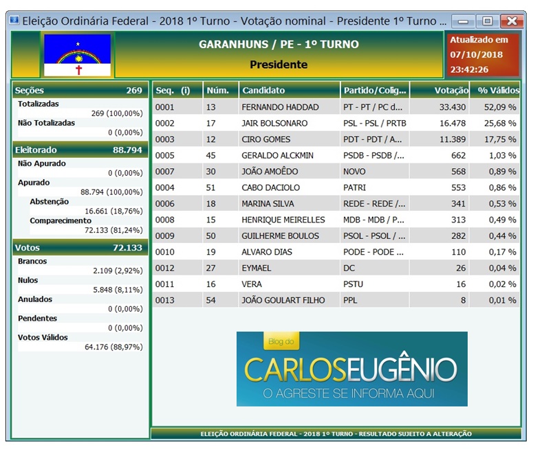
Task: Click the bottom status bar result notice
Action: pyautogui.click(x=336, y=434)
